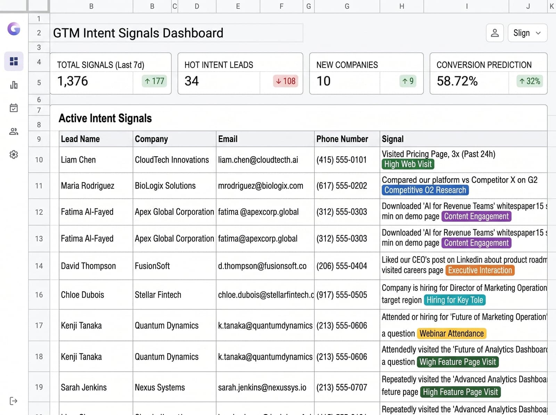
Task: Select the Hiring for Key Tole tag
Action: pos(455,300)
